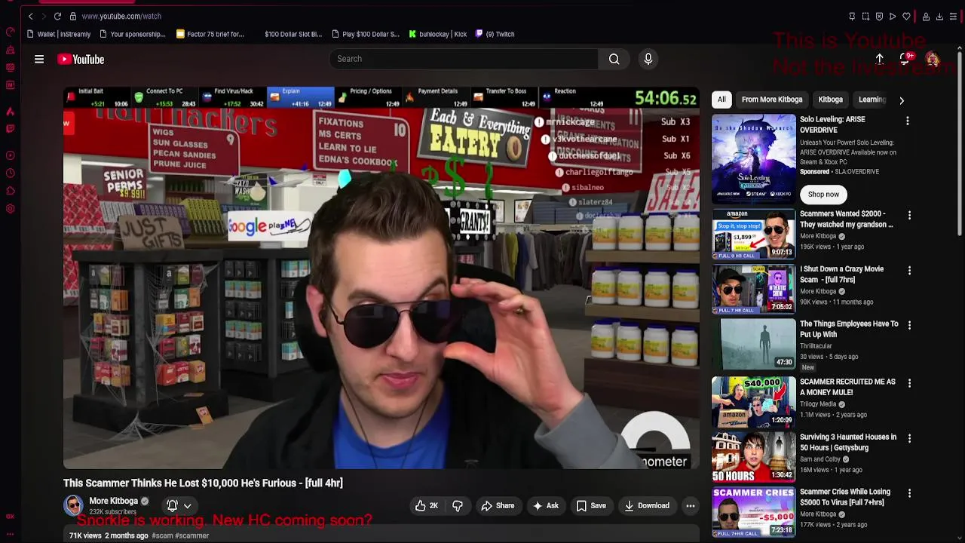Open the YouTube guide hamburger menu
The image size is (965, 543).
[39, 59]
